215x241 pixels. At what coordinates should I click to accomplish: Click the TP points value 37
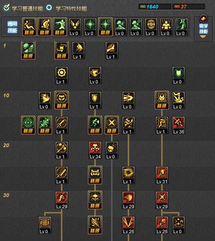(184, 7)
